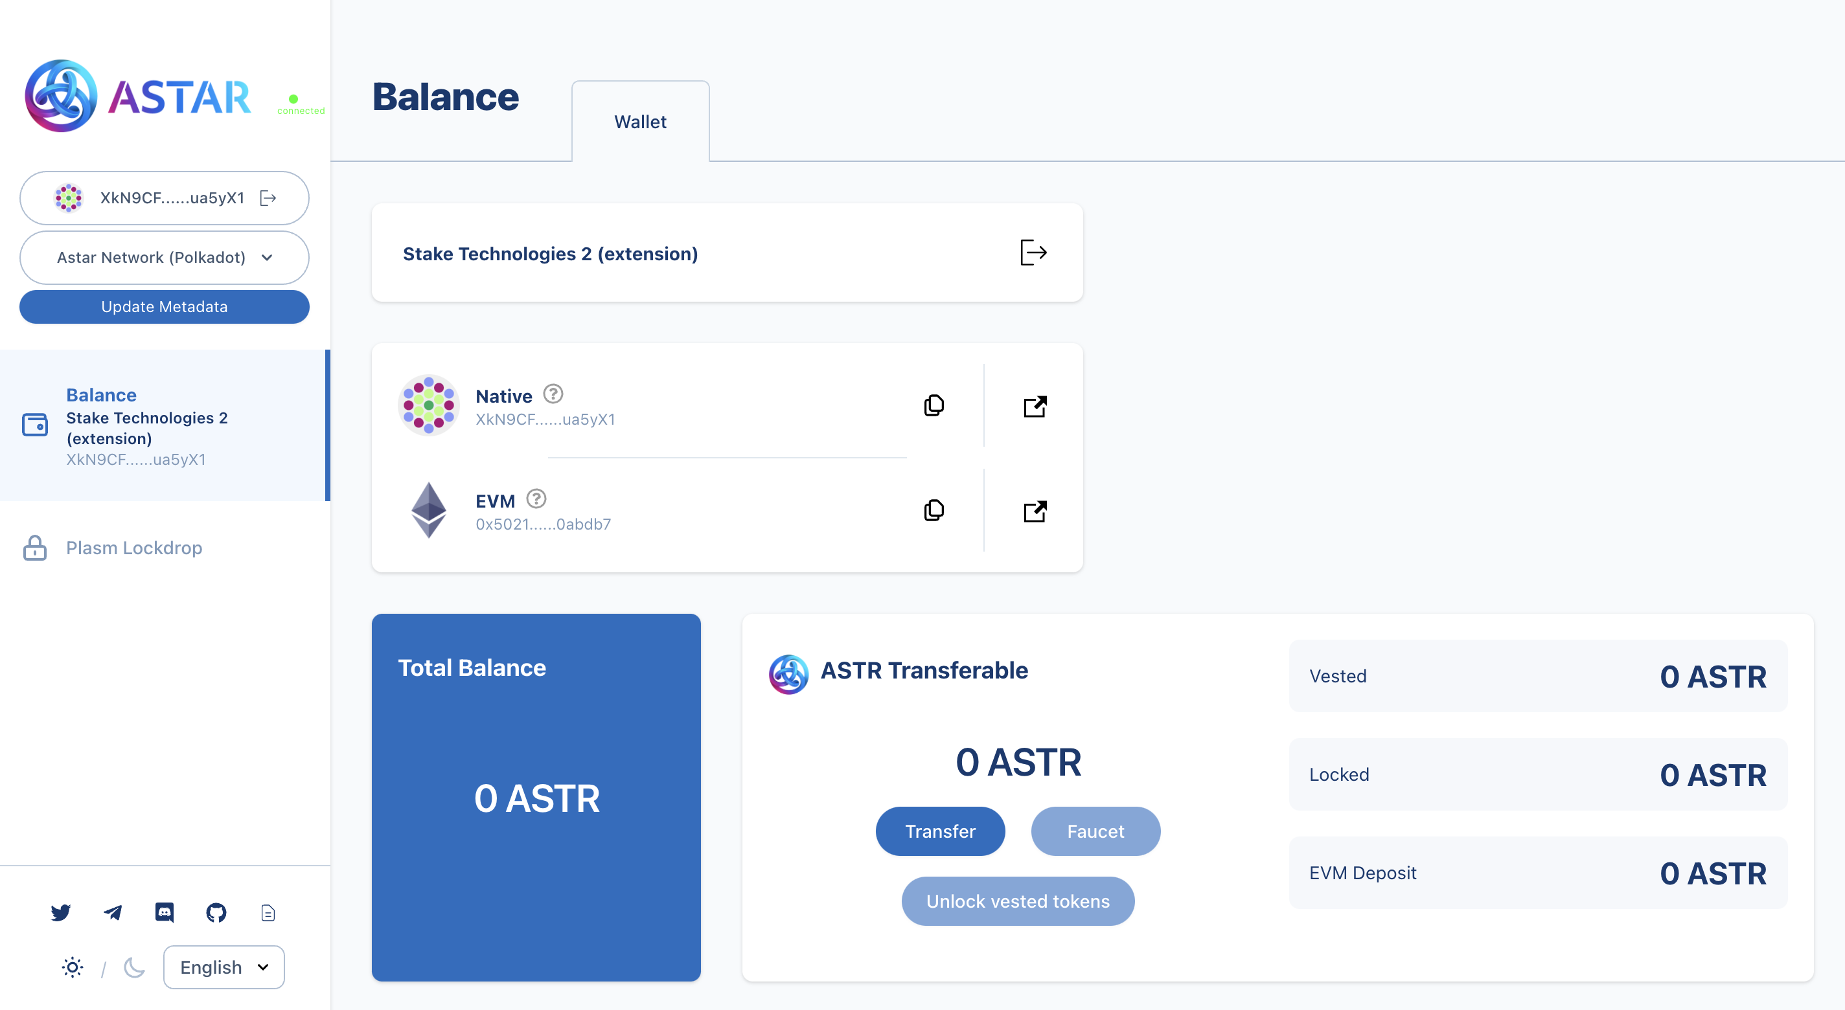This screenshot has height=1010, width=1845.
Task: Go to Plasm Lockdrop menu item
Action: coord(134,548)
